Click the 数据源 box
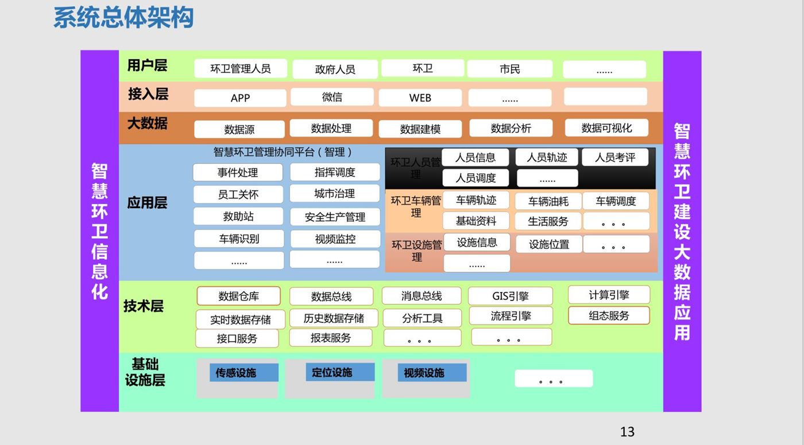The height and width of the screenshot is (445, 804). pos(239,130)
